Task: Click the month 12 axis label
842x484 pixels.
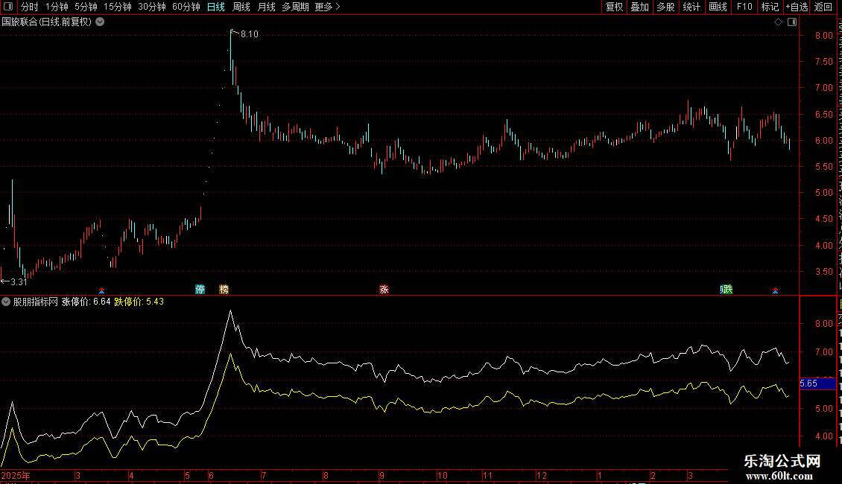Action: 541,476
